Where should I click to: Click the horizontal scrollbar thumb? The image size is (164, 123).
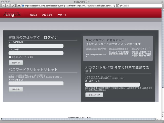pyautogui.click(x=78, y=119)
